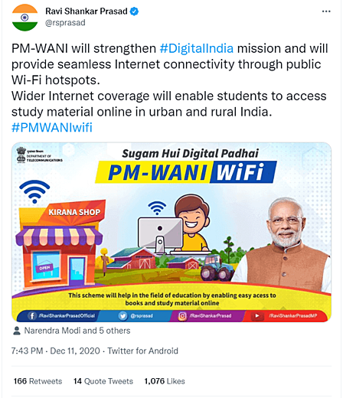Click the Facebook icon in image footer
This screenshot has height=398, width=343.
pos(32,316)
